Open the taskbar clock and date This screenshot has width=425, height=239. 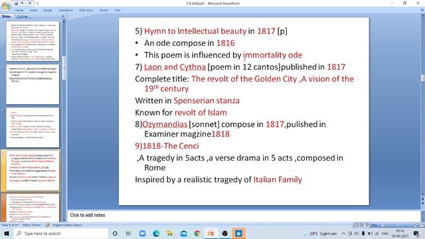click(x=400, y=234)
